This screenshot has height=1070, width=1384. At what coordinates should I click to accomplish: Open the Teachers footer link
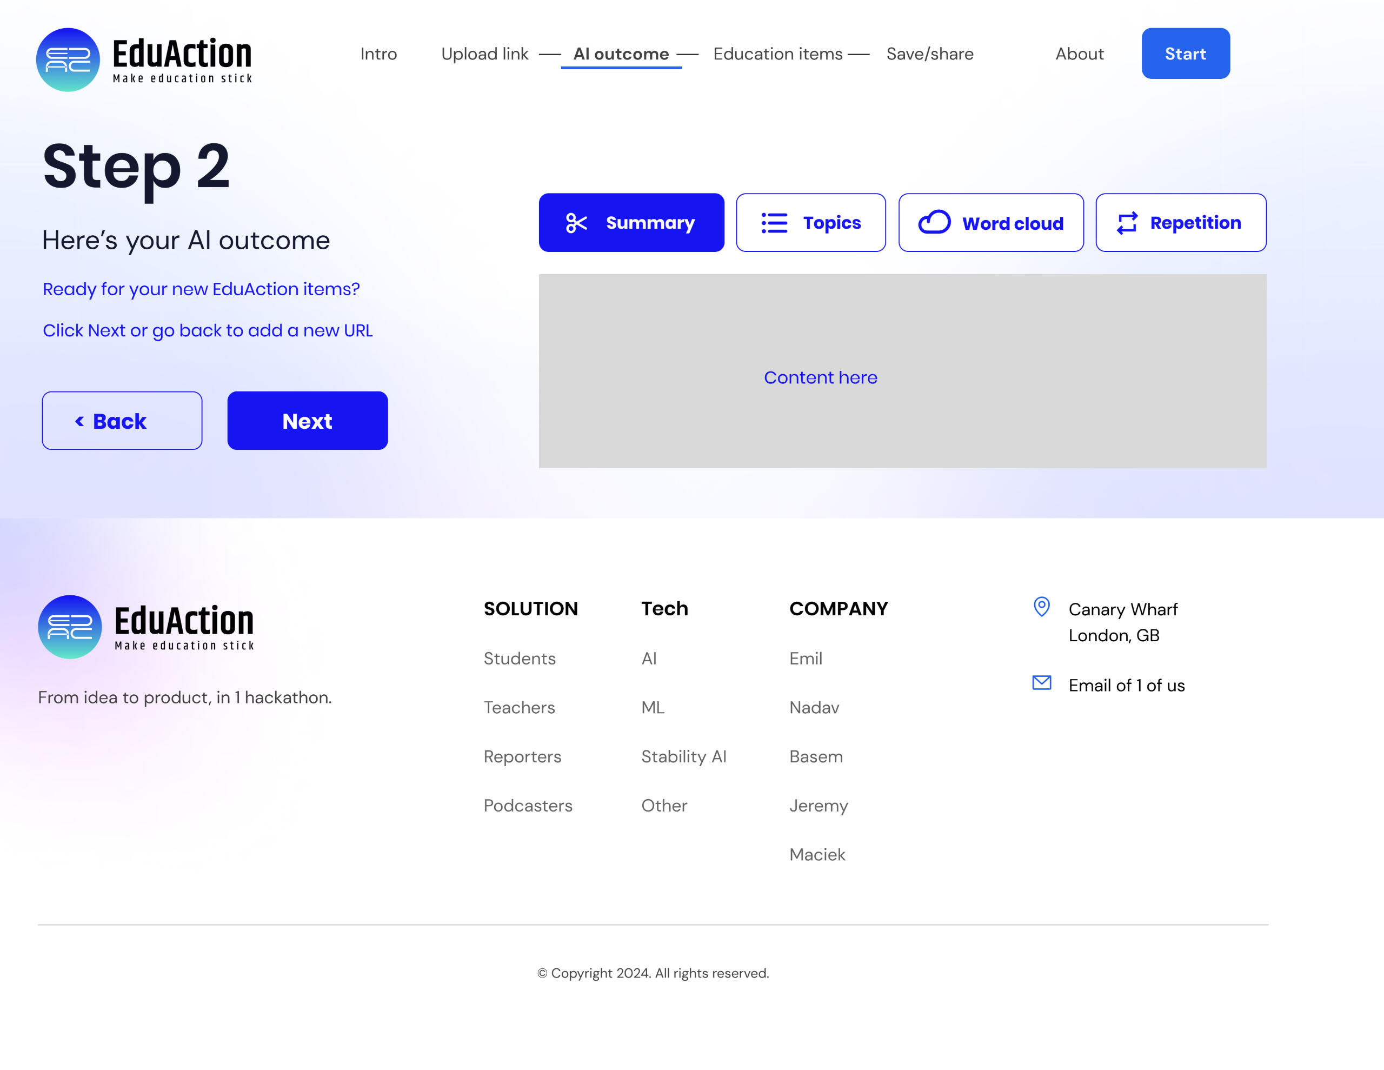(x=519, y=707)
